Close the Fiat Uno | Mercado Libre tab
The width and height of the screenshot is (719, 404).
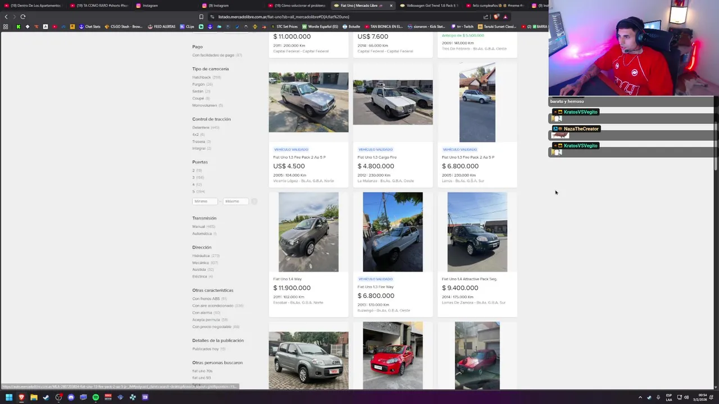click(391, 6)
